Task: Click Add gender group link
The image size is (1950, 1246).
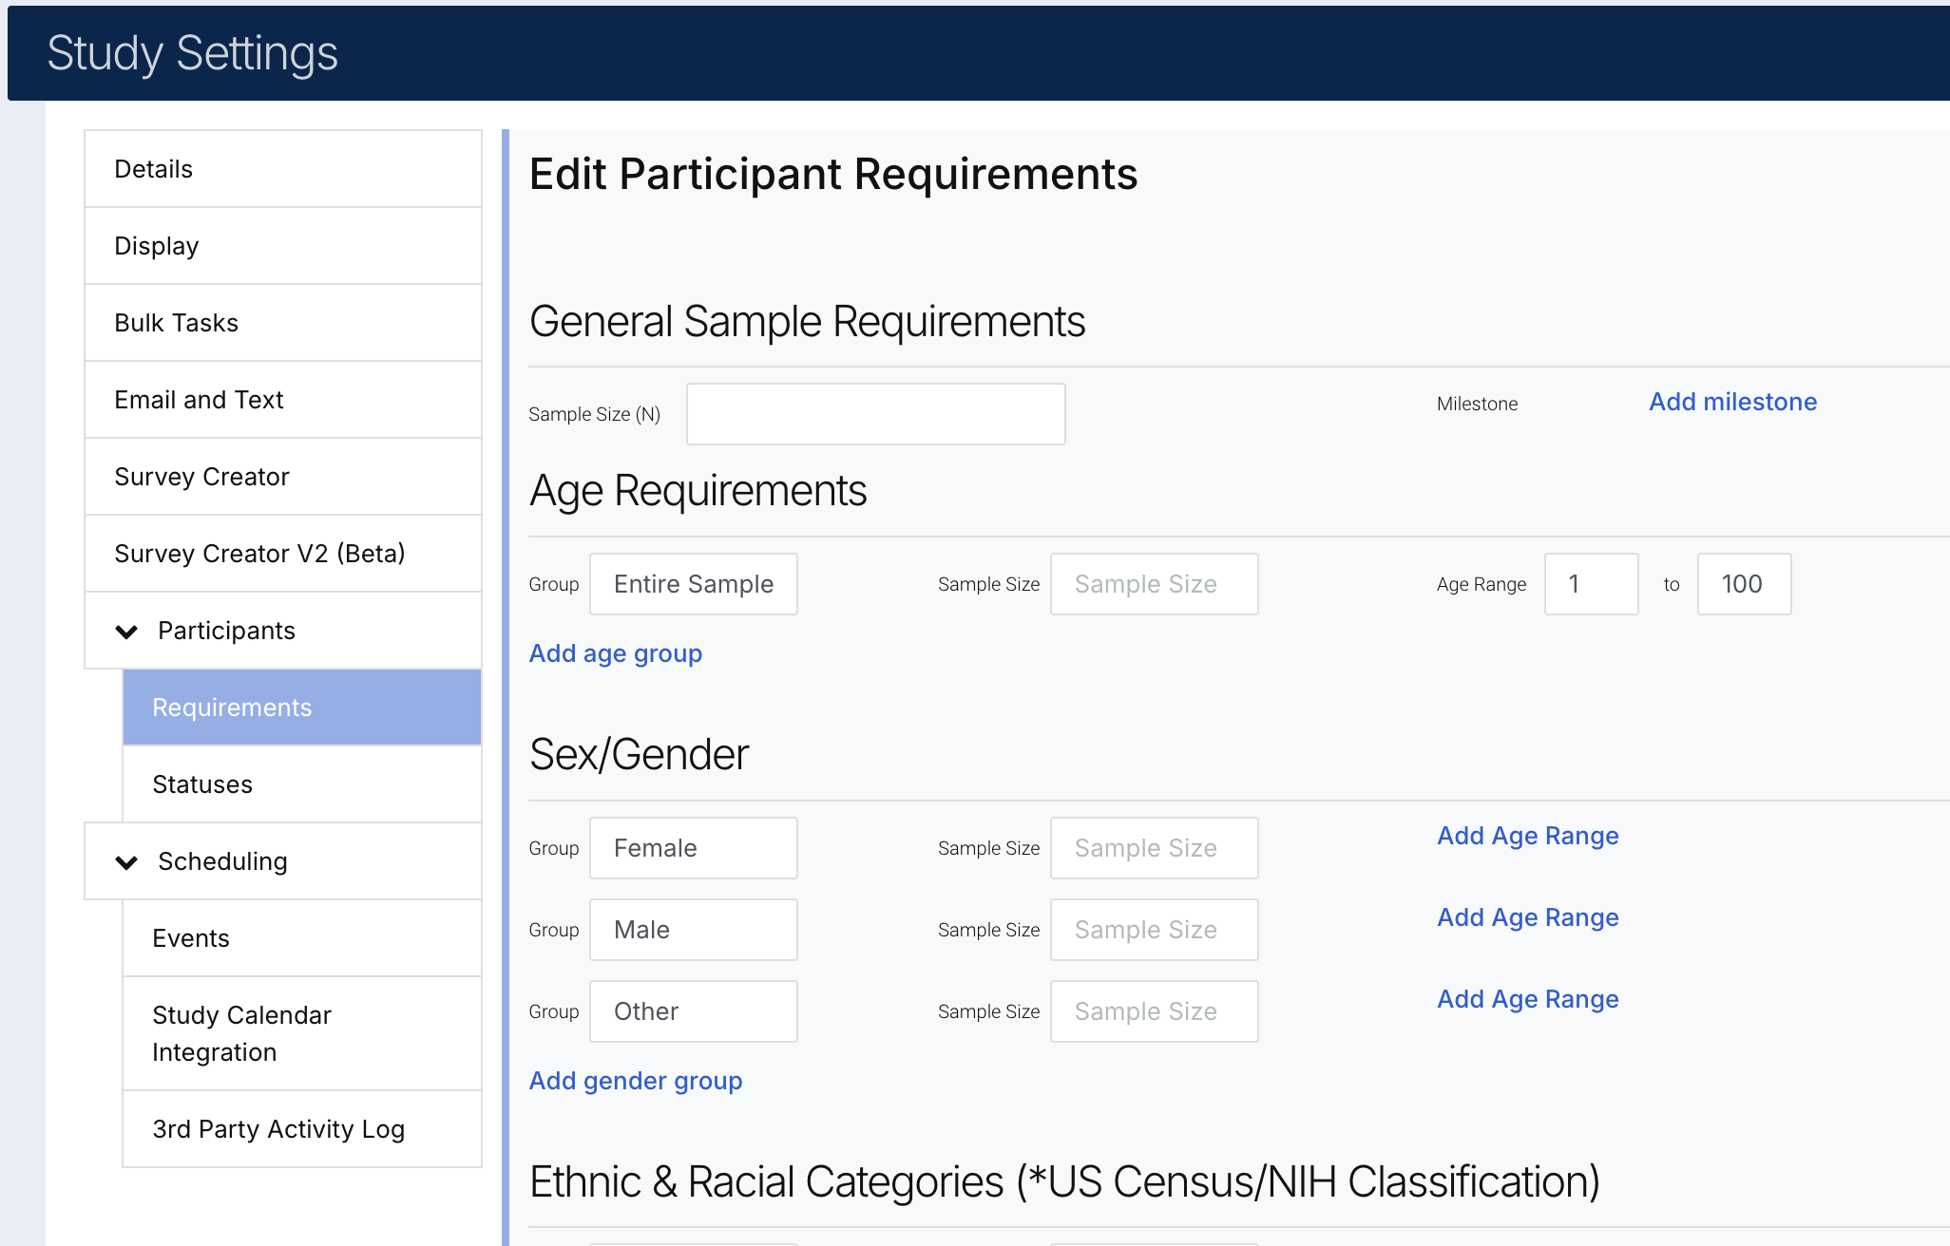Action: click(x=636, y=1081)
